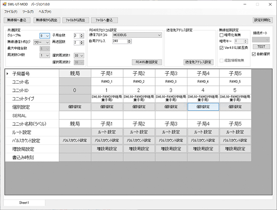Viewport: 277px width, 210px height.
Task: Click the ファイルから読出 button
Action: point(75,20)
